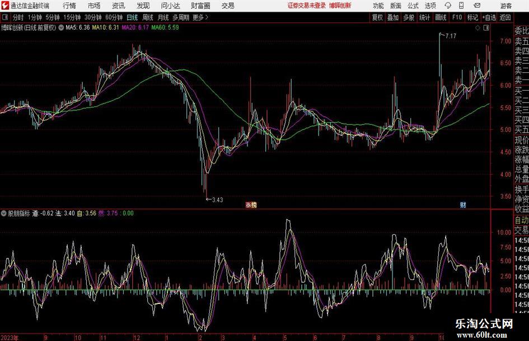Open the customer service headset icon

click(x=448, y=6)
